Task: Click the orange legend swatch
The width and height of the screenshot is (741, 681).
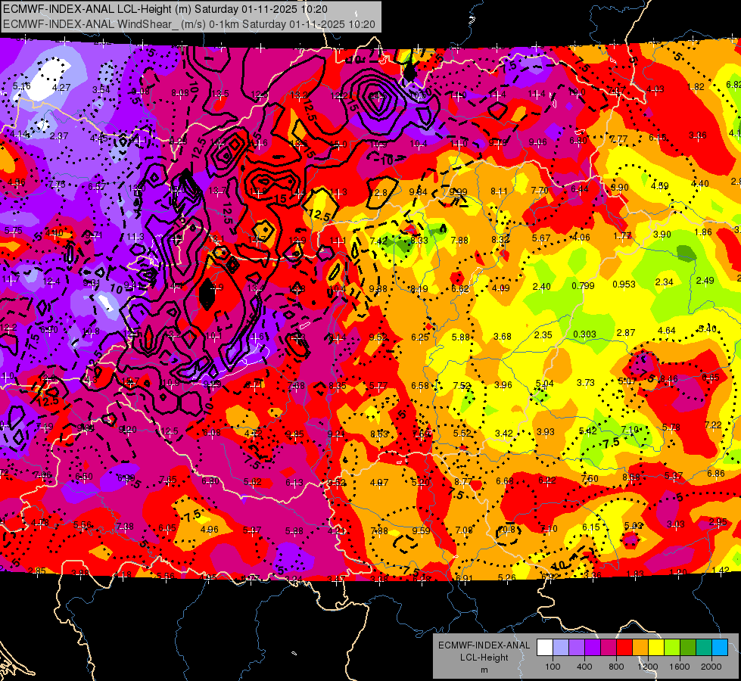Action: 640,648
